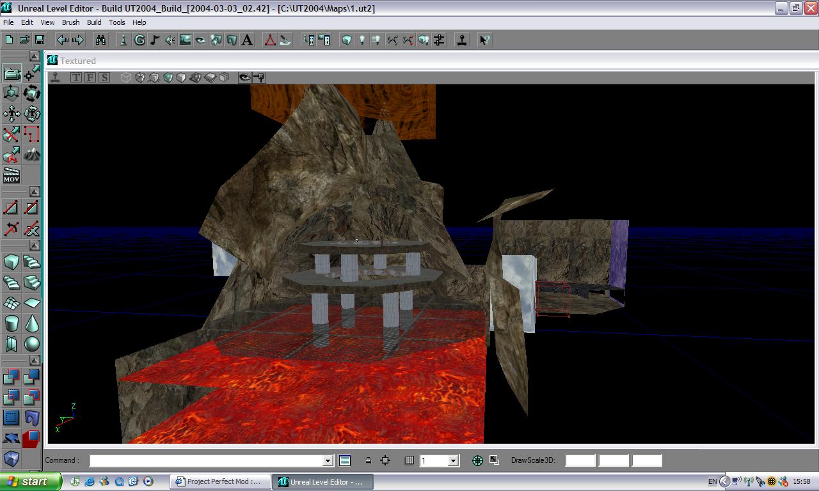The image size is (819, 491).
Task: Open the Actor Class browser
Action: tap(124, 40)
